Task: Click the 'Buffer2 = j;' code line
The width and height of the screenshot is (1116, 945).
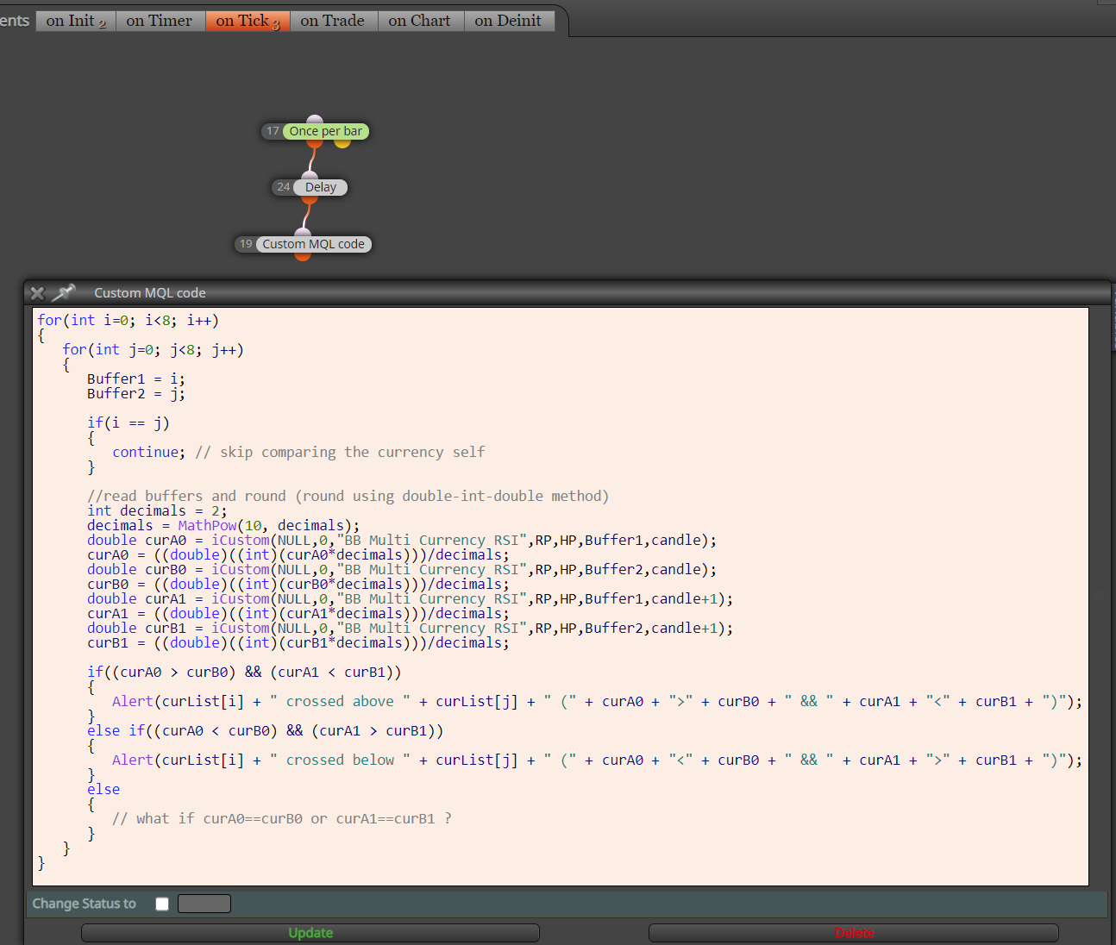Action: pyautogui.click(x=136, y=393)
